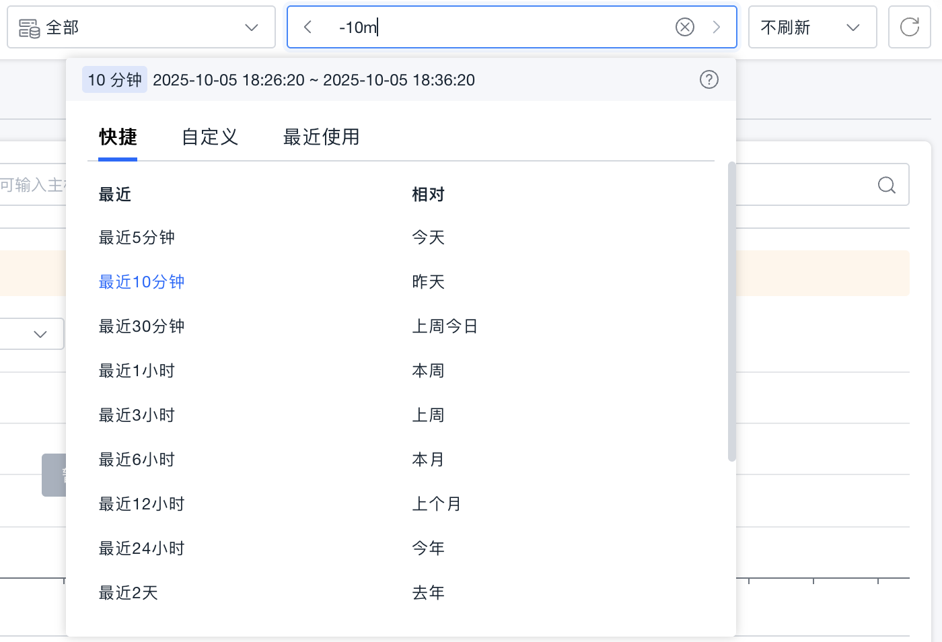Pick 上周今日 relative option

click(x=444, y=326)
